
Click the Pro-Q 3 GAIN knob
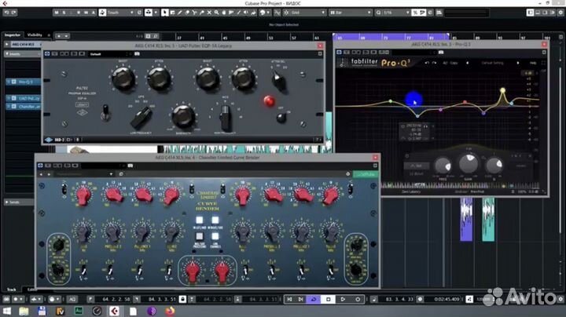click(x=469, y=164)
